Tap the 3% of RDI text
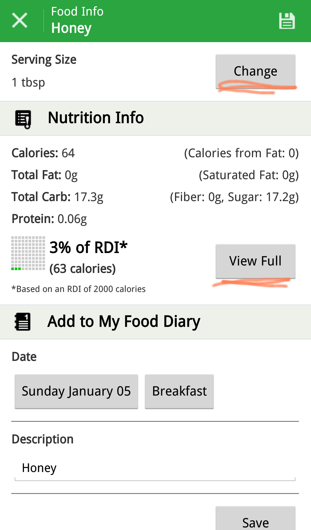Screen dimensions: 311x530 (x=88, y=248)
